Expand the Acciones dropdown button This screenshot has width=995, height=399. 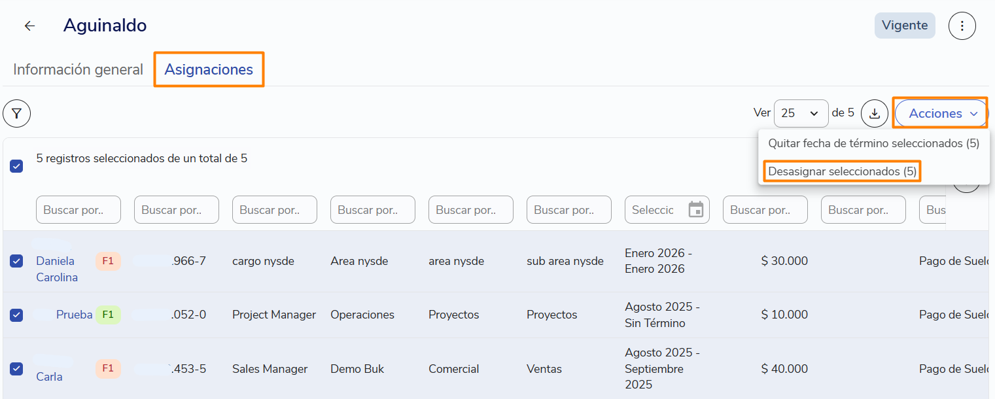click(941, 113)
